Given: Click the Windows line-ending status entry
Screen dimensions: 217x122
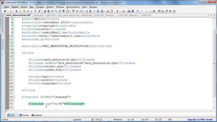Looking at the screenshot, I should click(x=118, y=120).
